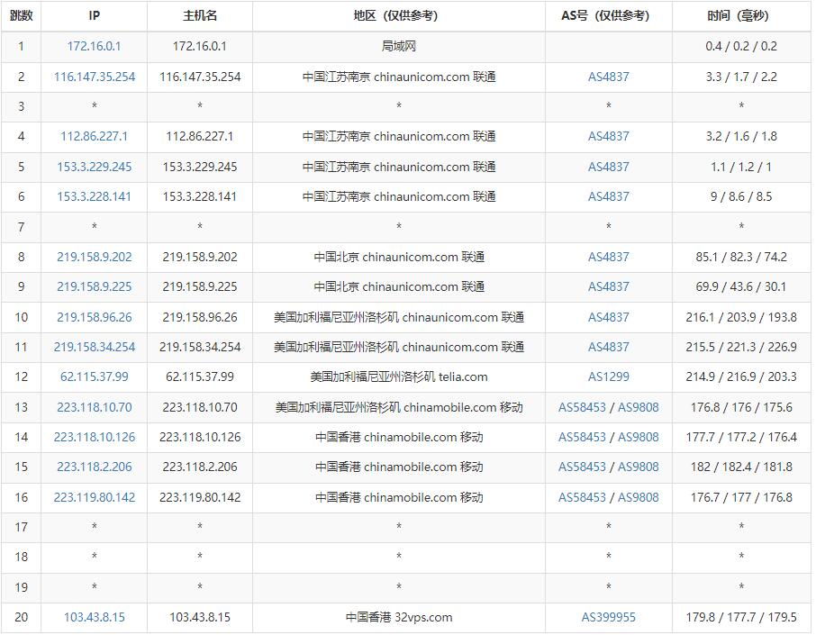This screenshot has width=816, height=635.
Task: Open IP link 219.158.9.202
Action: pyautogui.click(x=94, y=257)
